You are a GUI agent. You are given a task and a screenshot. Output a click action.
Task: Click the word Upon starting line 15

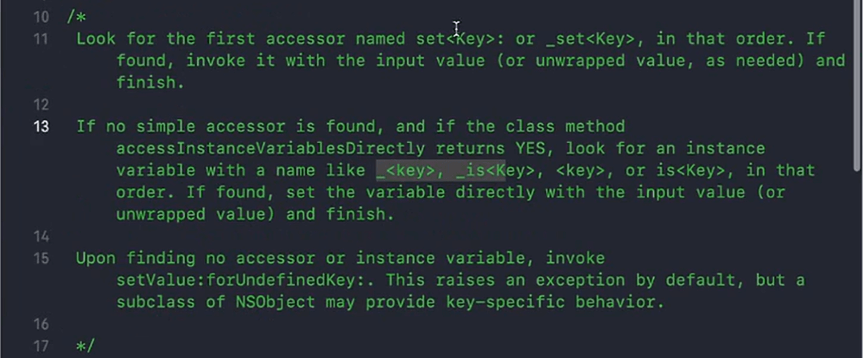pos(96,259)
